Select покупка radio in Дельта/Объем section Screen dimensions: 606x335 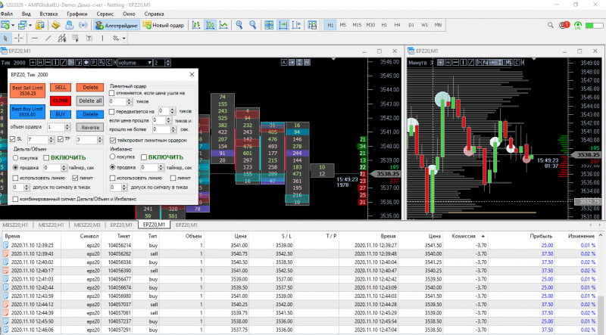(x=16, y=157)
